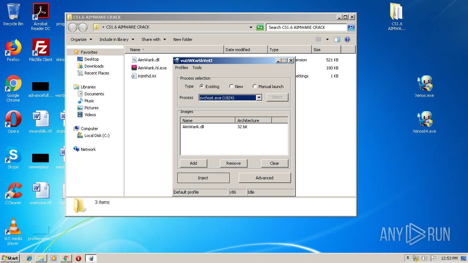468x263 pixels.
Task: Select AimWarik.dll file in Explorer
Action: [146, 60]
